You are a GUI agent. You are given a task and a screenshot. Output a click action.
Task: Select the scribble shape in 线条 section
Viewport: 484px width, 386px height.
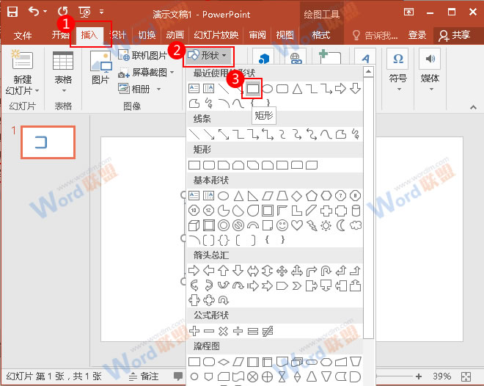355,134
